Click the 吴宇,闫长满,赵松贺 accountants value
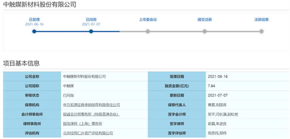290x139 pixels. pyautogui.click(x=223, y=114)
